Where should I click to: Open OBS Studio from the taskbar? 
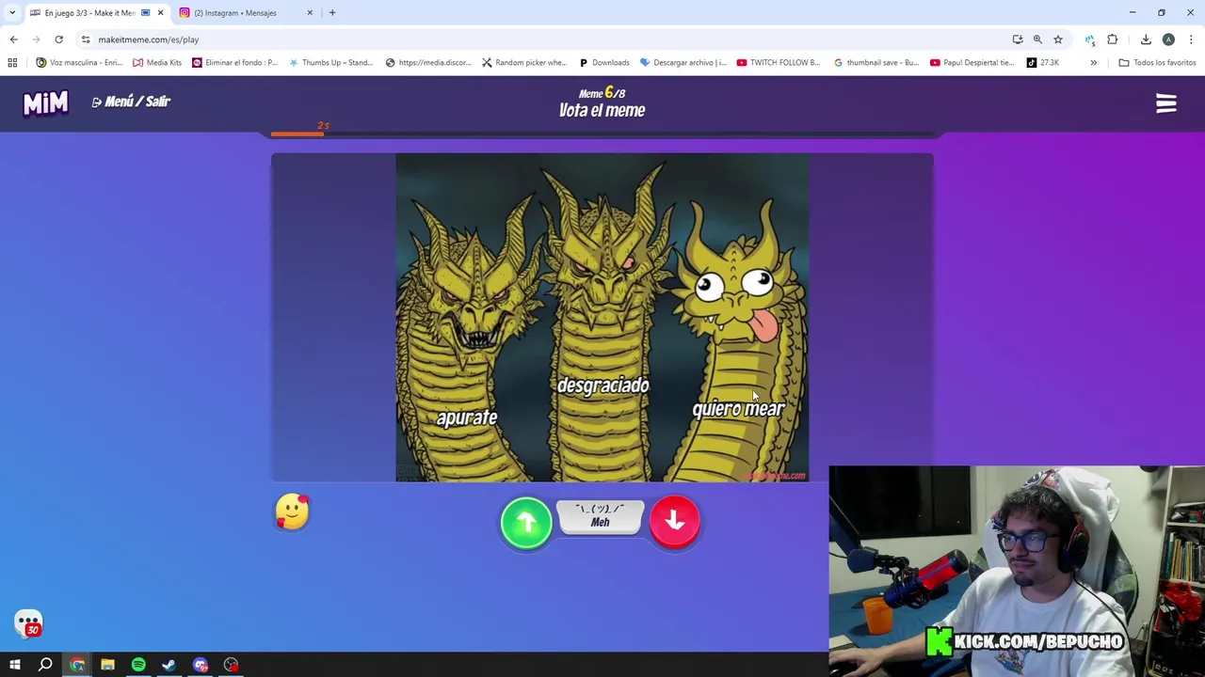click(231, 665)
